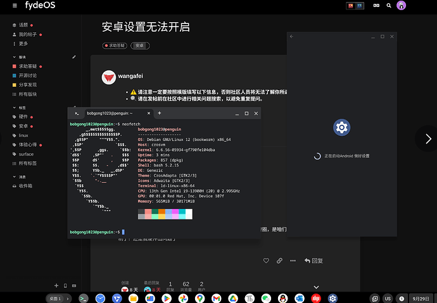Screen dimensions: 437x303
Task: Copy the post link with the chain icon
Action: click(x=279, y=260)
